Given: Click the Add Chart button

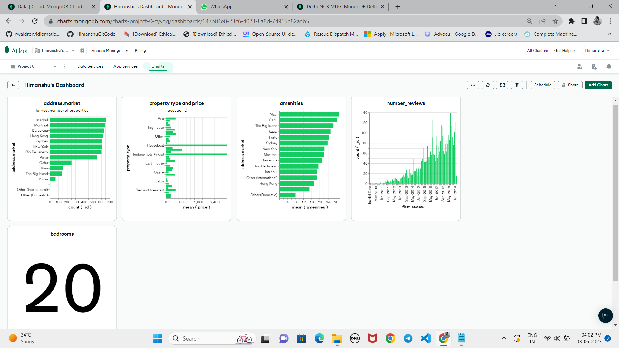Looking at the screenshot, I should 598,85.
